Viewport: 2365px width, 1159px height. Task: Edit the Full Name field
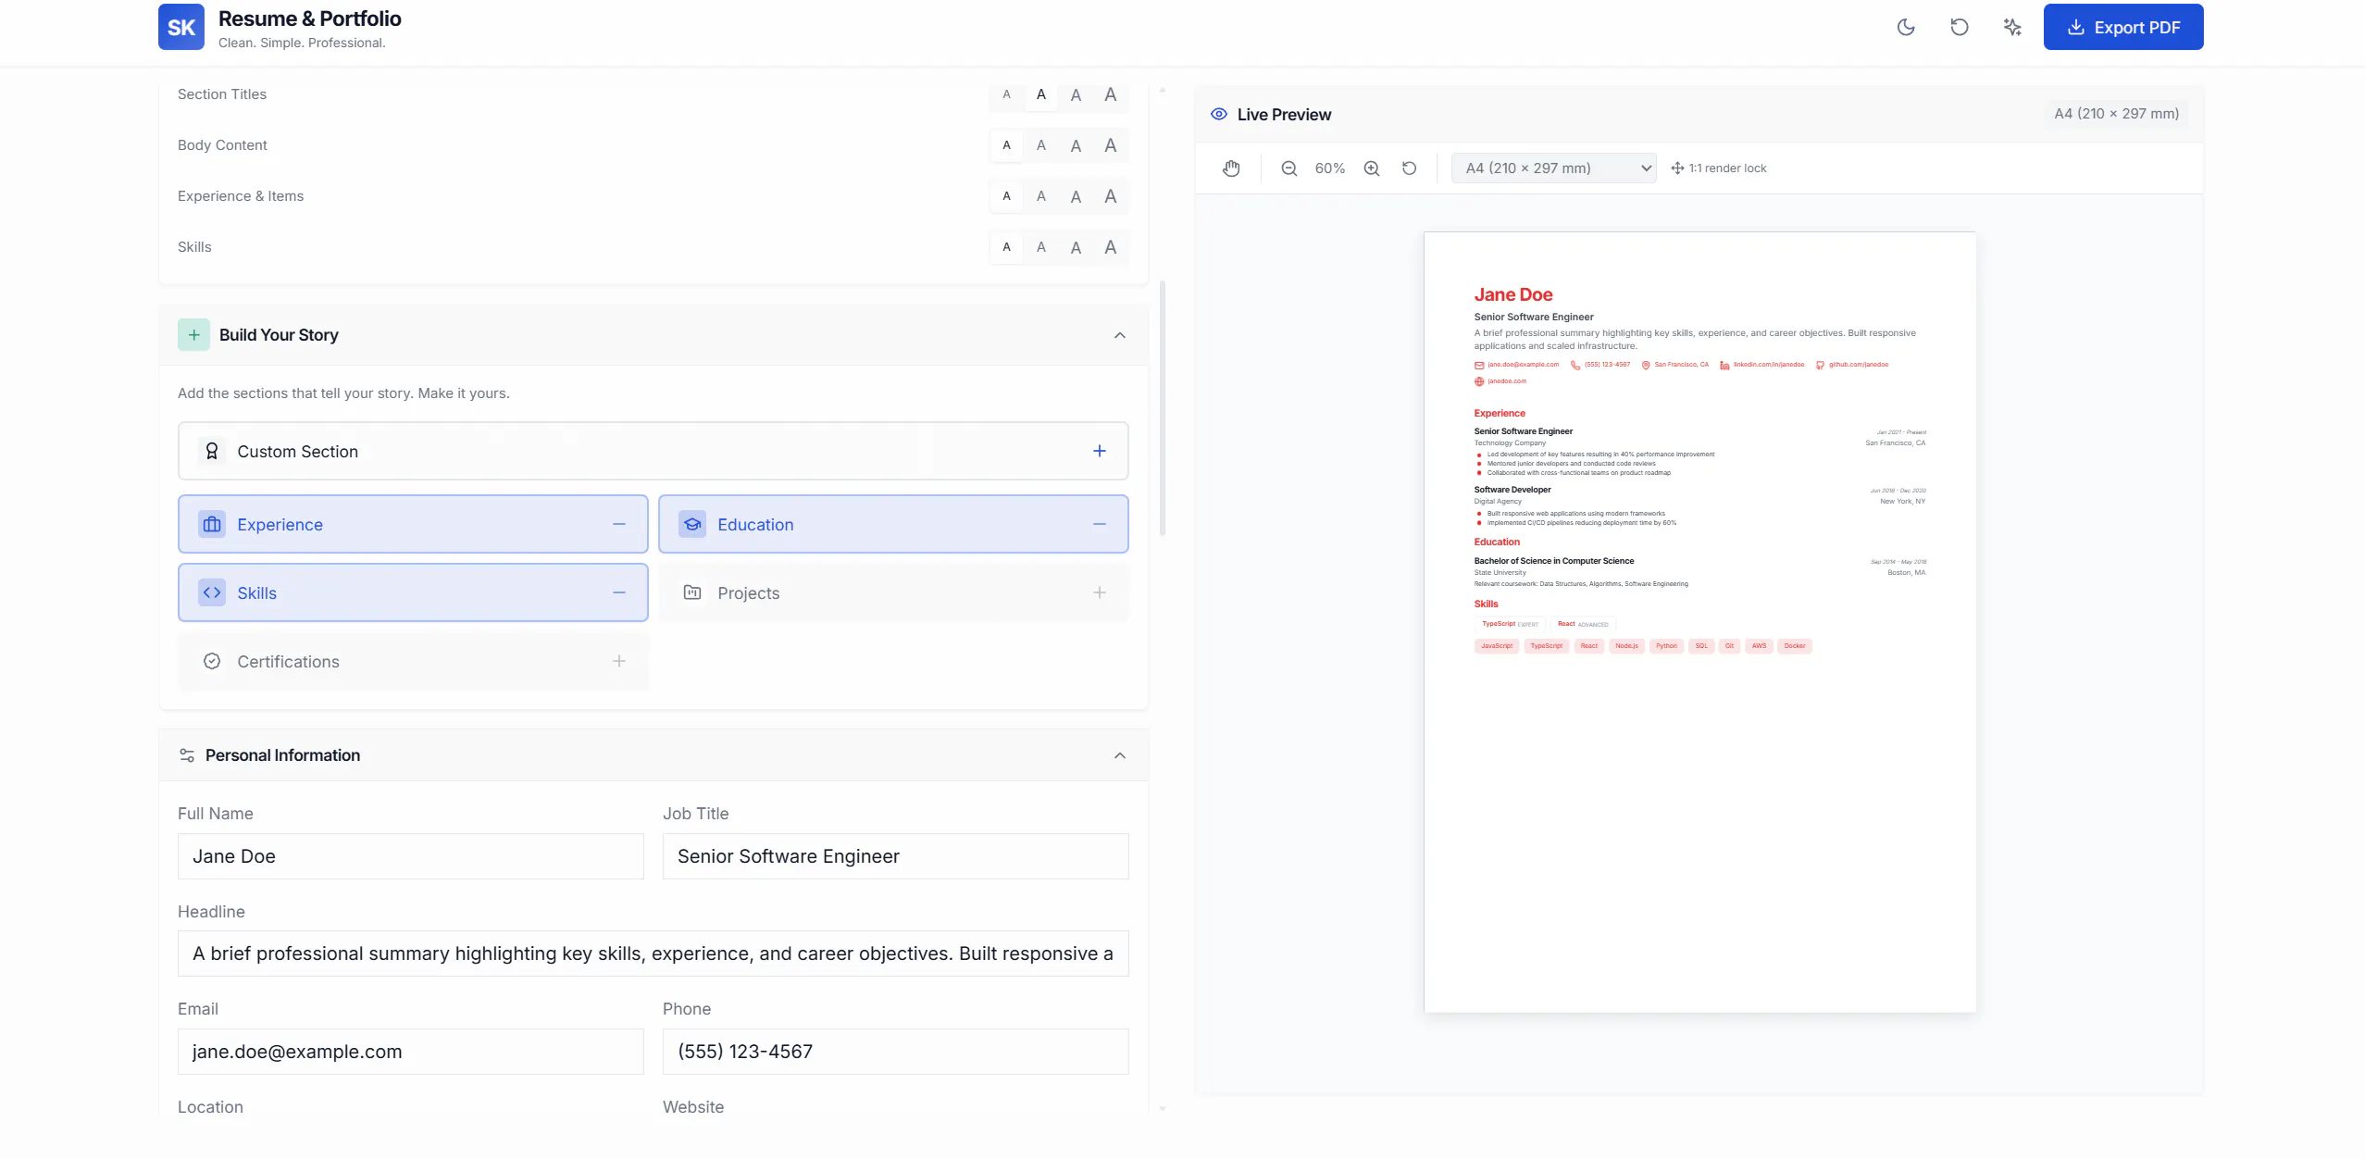pos(411,856)
